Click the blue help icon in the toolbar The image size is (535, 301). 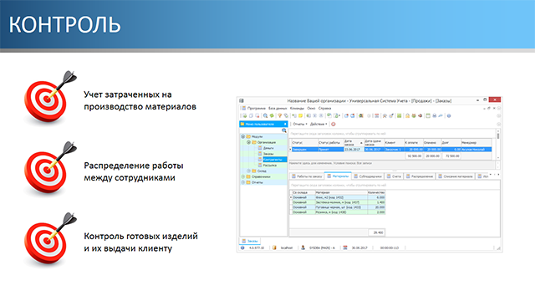point(449,116)
